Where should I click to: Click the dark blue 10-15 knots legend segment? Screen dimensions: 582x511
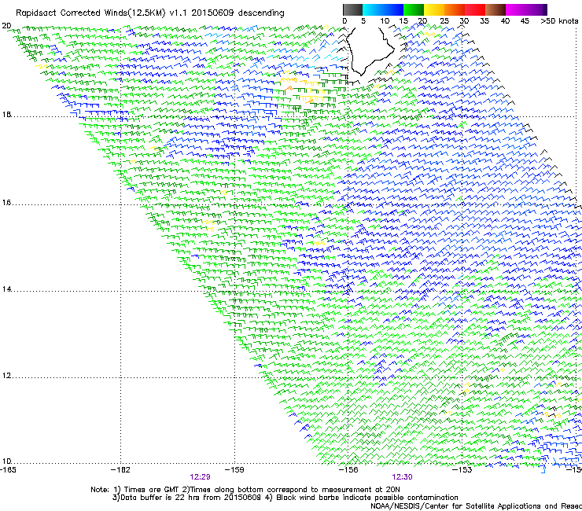coord(393,9)
